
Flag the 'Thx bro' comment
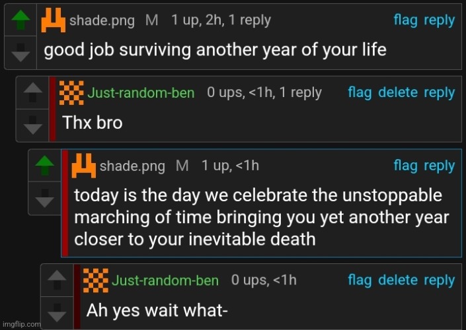tap(360, 93)
